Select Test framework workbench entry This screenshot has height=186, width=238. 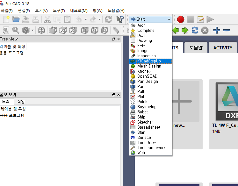click(x=150, y=147)
